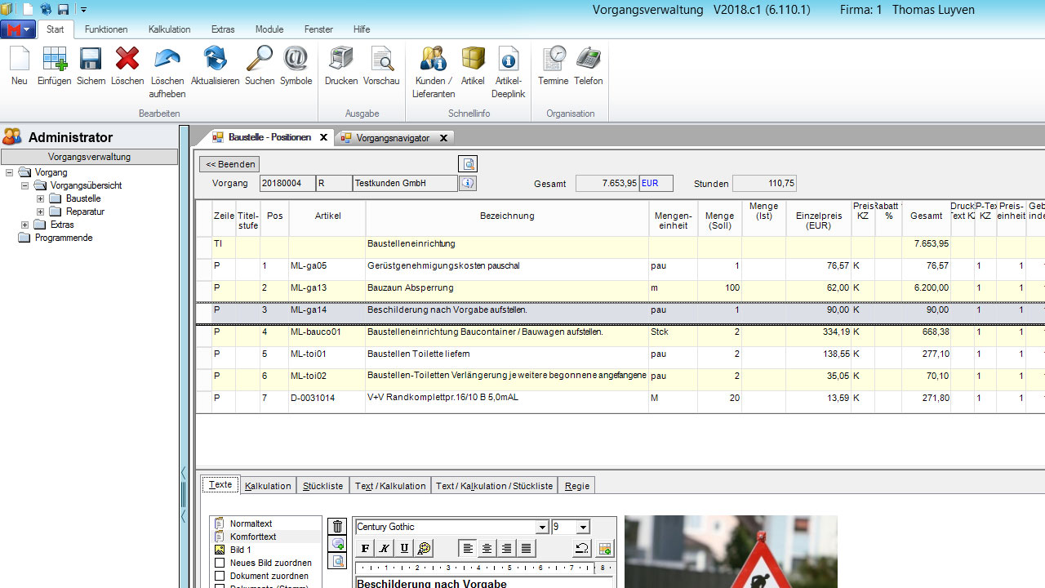Check Dokument zuordnen box

[x=220, y=576]
